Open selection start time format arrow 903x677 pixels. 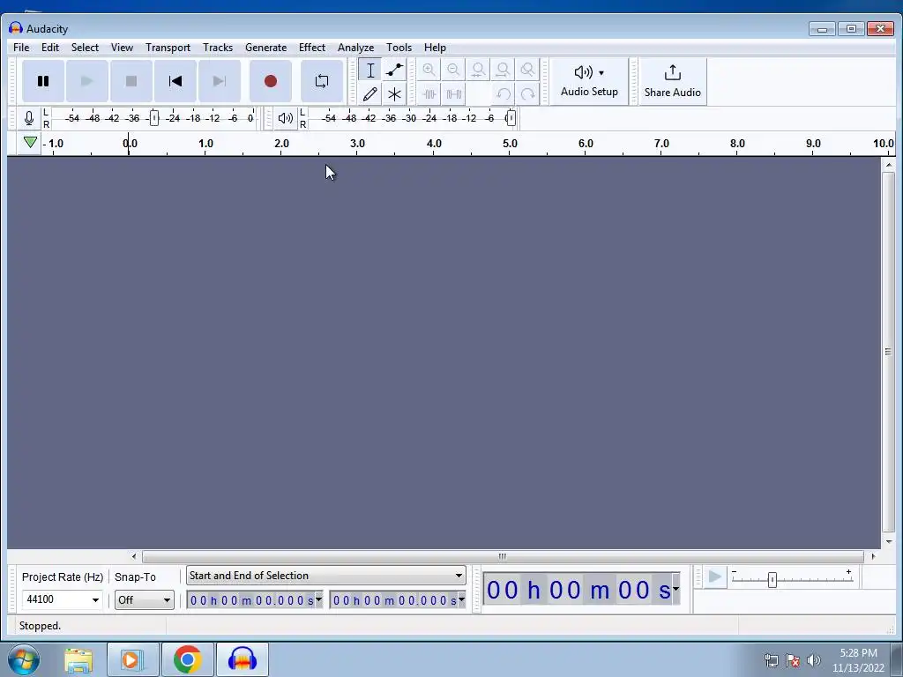pyautogui.click(x=318, y=599)
